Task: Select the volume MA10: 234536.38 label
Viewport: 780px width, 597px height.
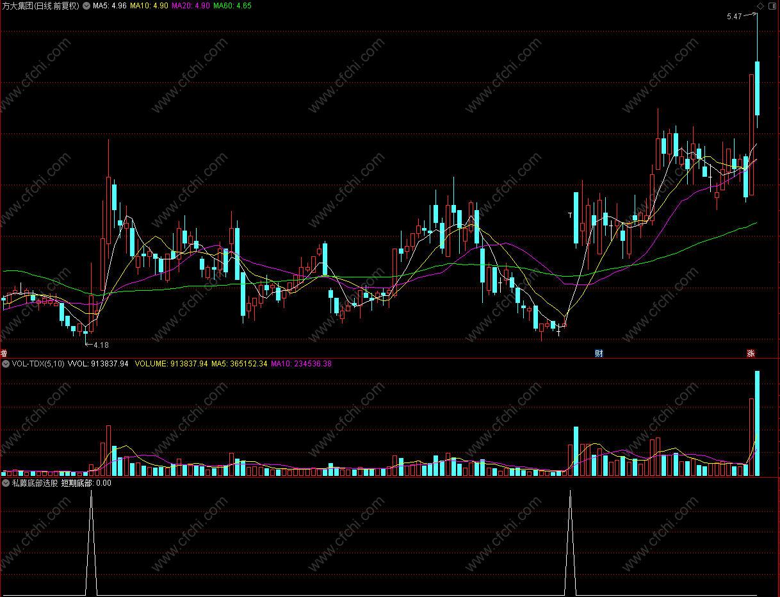Action: pyautogui.click(x=302, y=364)
